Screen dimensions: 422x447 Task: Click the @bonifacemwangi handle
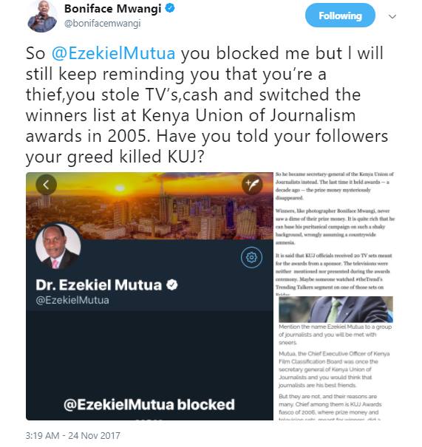tap(103, 24)
